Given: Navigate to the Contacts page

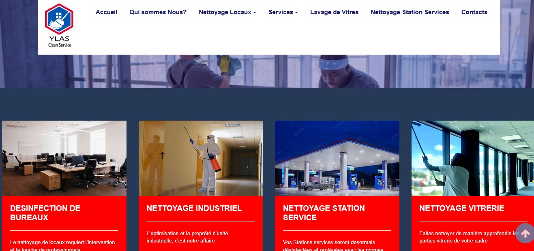Looking at the screenshot, I should [474, 12].
